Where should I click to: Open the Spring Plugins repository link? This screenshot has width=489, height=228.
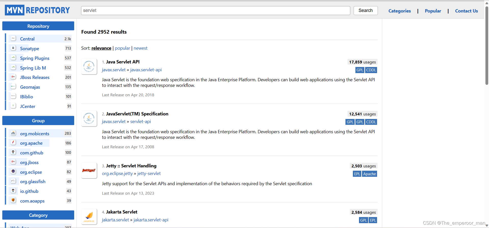pyautogui.click(x=35, y=58)
